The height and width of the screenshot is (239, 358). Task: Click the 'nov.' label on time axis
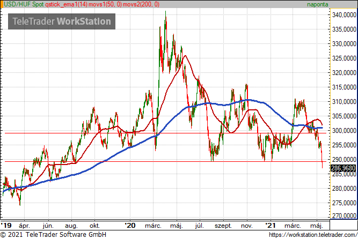click(247, 226)
